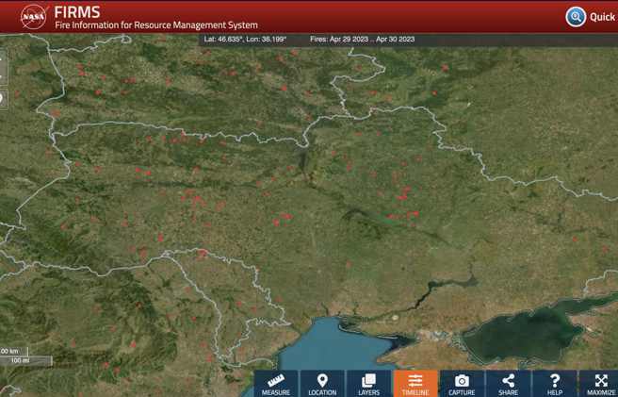Click the Quick button label
Screen dimensions: 618x397
coord(602,17)
